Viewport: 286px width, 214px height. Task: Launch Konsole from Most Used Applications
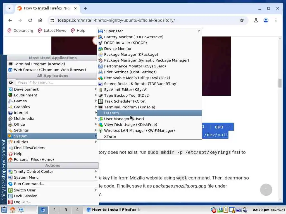pos(52,64)
